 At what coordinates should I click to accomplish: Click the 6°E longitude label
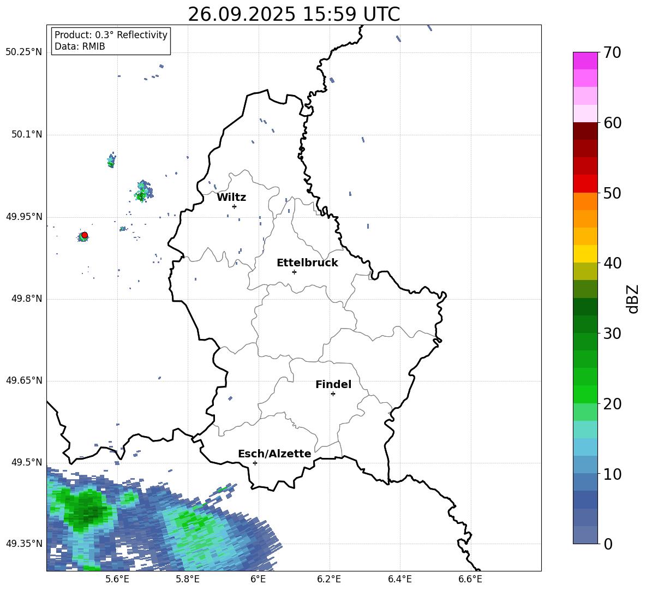coord(258,580)
